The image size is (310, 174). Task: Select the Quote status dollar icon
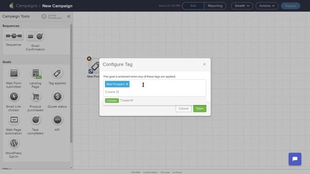point(57,97)
